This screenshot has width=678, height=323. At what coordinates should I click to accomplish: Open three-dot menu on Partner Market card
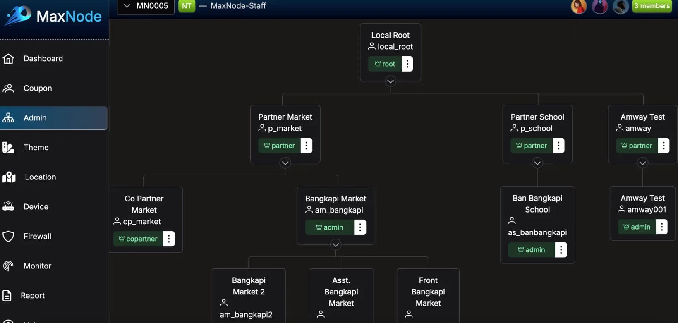(x=307, y=146)
